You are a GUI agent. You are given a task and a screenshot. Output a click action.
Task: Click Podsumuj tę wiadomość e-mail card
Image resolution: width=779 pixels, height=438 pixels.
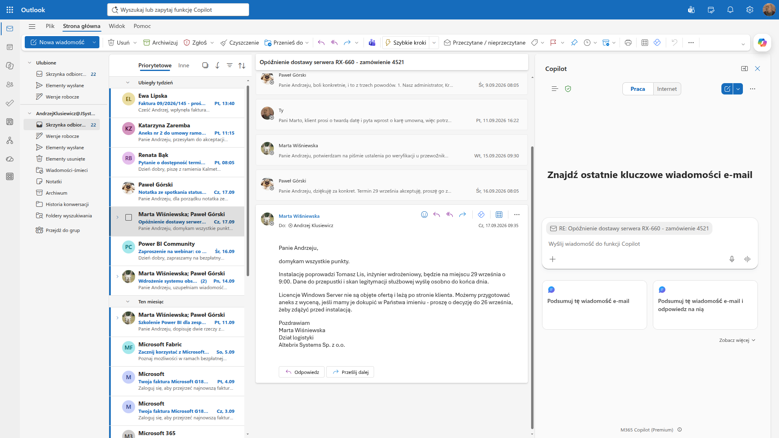594,305
